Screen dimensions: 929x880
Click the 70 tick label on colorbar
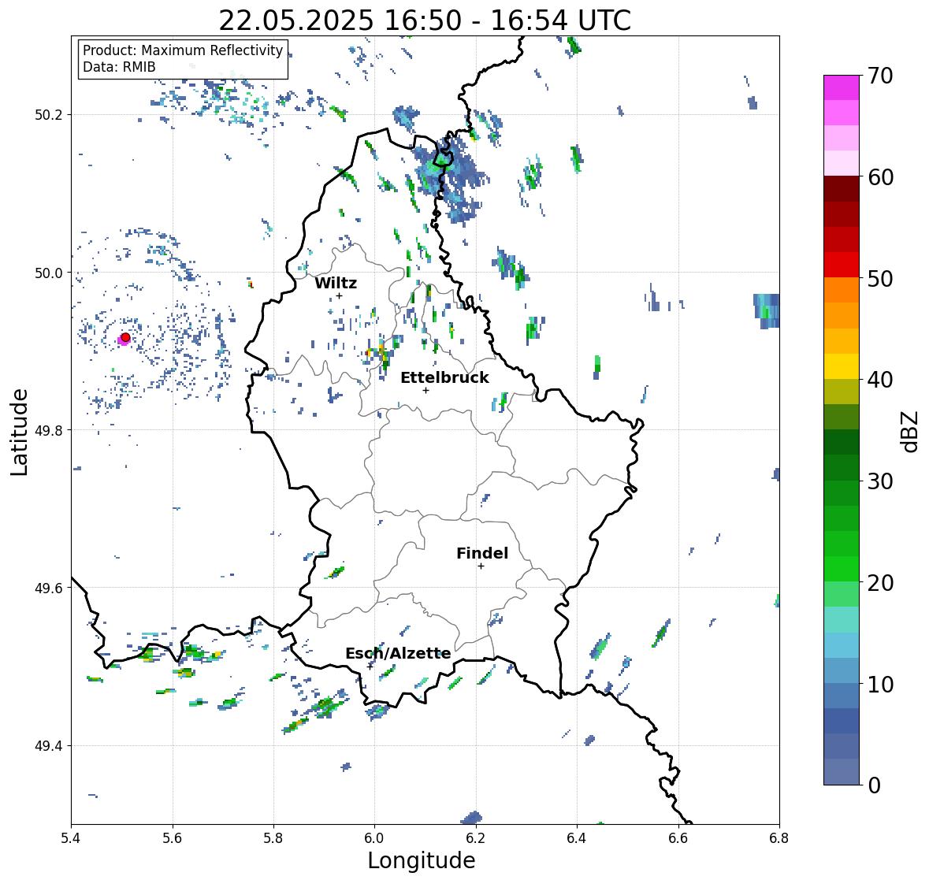pos(880,76)
